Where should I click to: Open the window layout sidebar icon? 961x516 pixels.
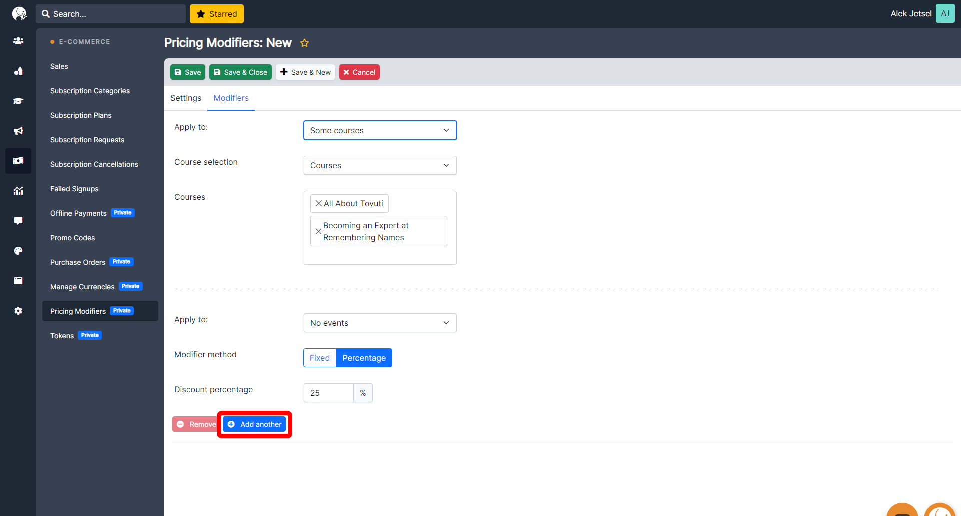pyautogui.click(x=18, y=281)
